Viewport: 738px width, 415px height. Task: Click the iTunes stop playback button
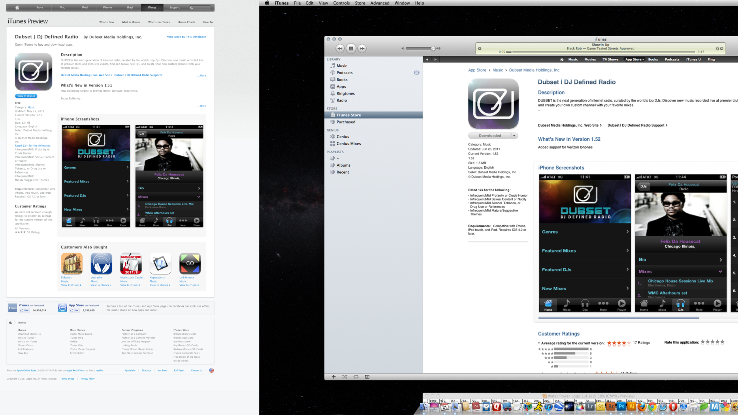pyautogui.click(x=351, y=48)
